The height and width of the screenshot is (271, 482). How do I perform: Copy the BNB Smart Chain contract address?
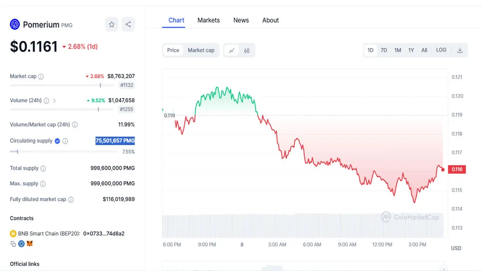coord(13,244)
